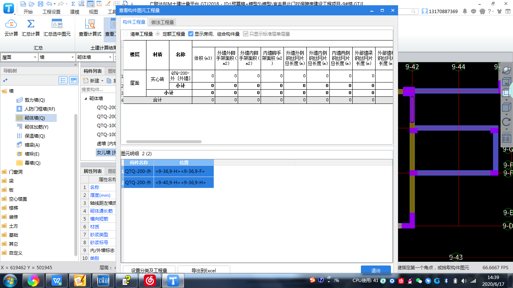Collapse the 砌体墙 group in component list
513x288 pixels.
[x=85, y=98]
